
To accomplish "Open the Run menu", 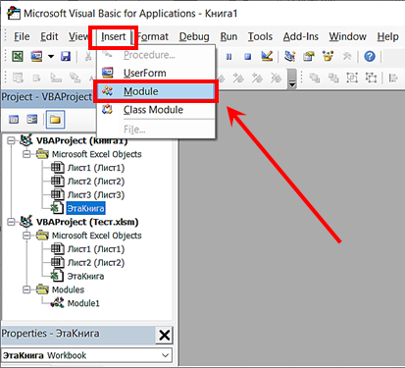I will pyautogui.click(x=228, y=36).
